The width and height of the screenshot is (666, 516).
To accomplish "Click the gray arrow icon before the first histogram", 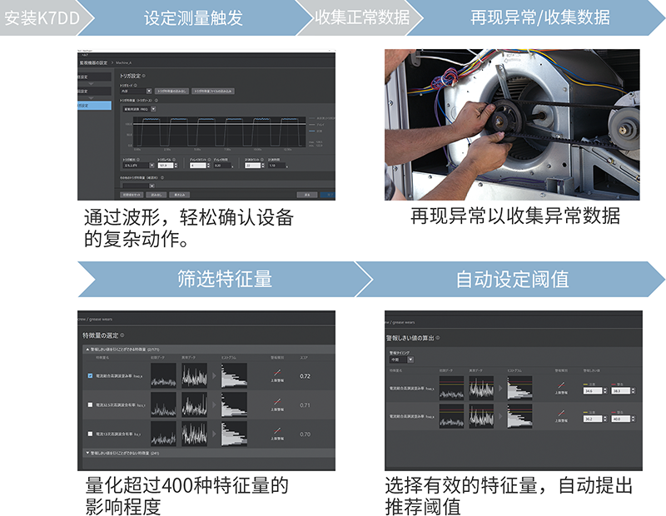I will pos(214,375).
